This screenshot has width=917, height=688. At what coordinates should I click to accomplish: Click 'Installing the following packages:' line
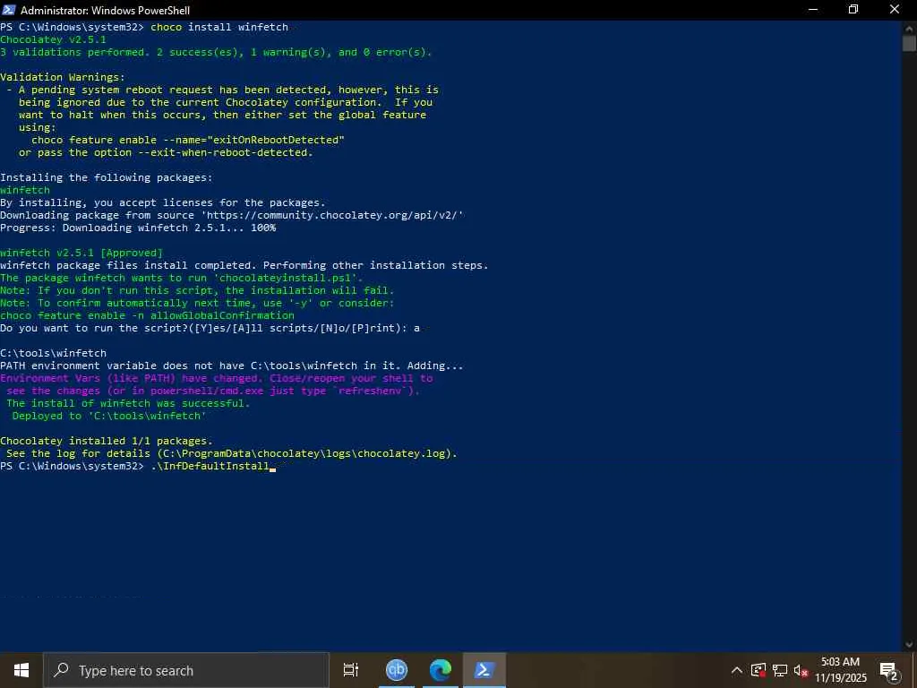point(107,177)
